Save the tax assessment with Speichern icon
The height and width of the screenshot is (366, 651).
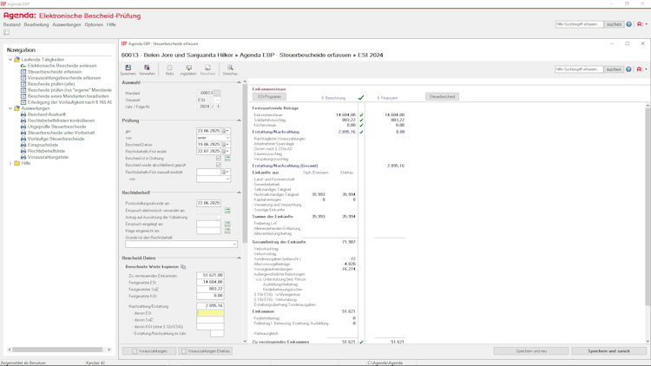click(x=128, y=69)
